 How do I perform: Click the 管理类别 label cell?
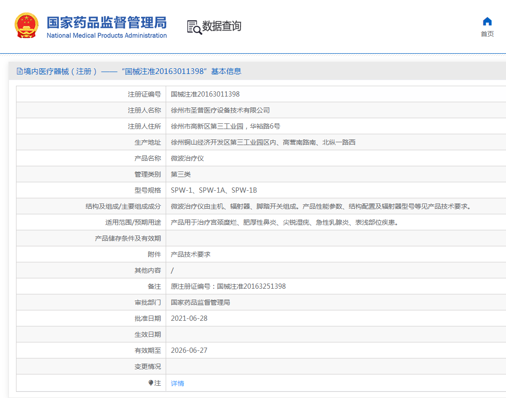click(x=91, y=174)
